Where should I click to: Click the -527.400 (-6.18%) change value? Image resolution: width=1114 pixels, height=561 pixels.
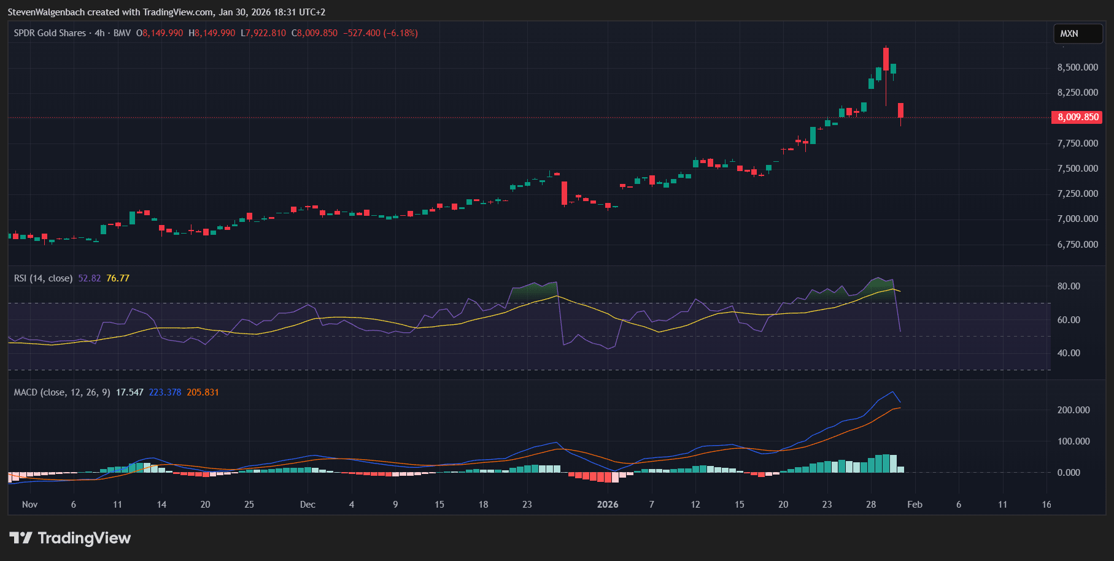tap(380, 33)
